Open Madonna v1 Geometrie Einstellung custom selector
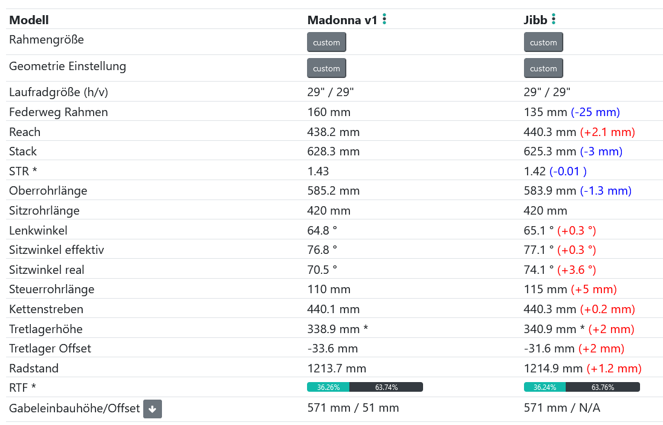The height and width of the screenshot is (425, 663). click(326, 68)
